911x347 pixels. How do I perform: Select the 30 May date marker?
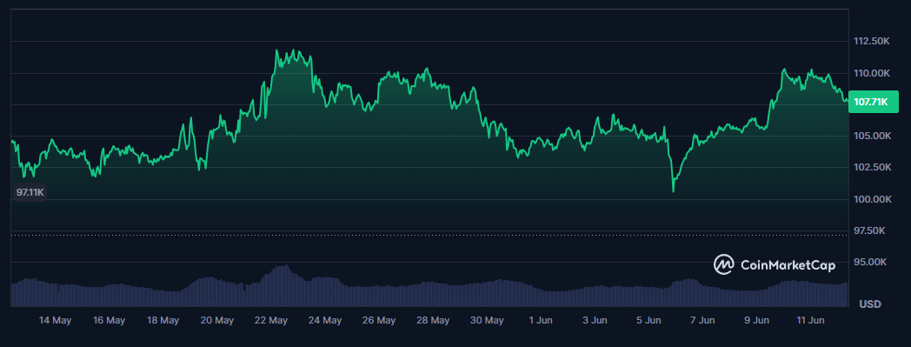(x=487, y=320)
